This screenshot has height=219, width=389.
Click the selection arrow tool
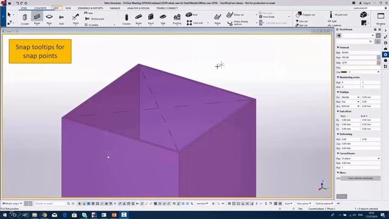(9, 15)
